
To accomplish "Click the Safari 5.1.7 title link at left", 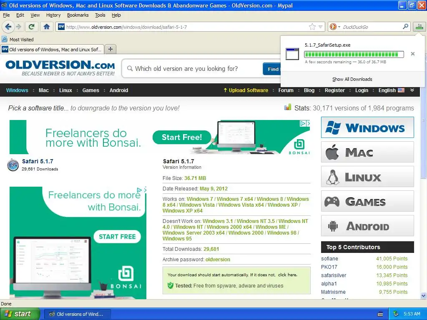I will point(38,161).
